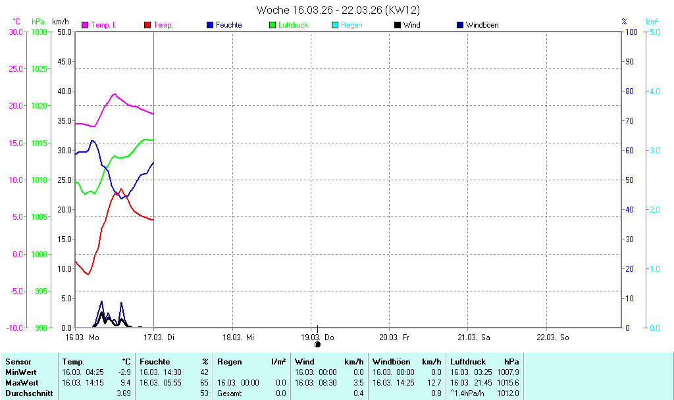Click the dark blue Windböen legend swatch
Screen dimensions: 674x400
[460, 25]
